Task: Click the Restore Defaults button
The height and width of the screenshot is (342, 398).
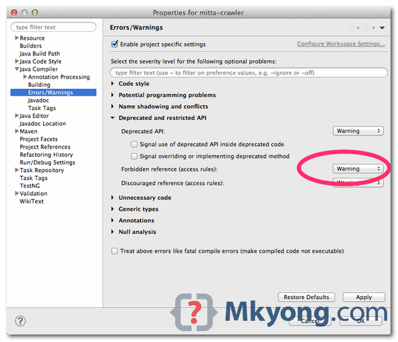Action: tap(307, 297)
